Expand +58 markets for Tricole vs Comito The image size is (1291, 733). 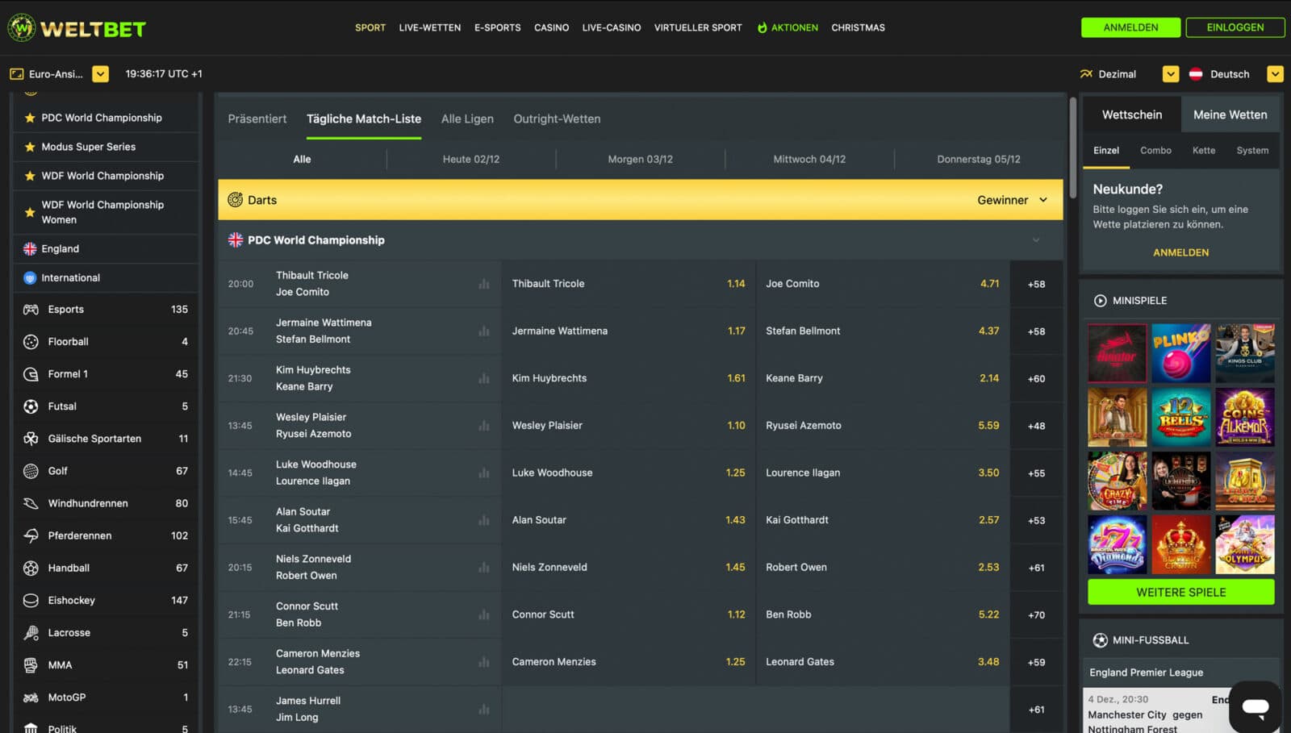tap(1036, 284)
